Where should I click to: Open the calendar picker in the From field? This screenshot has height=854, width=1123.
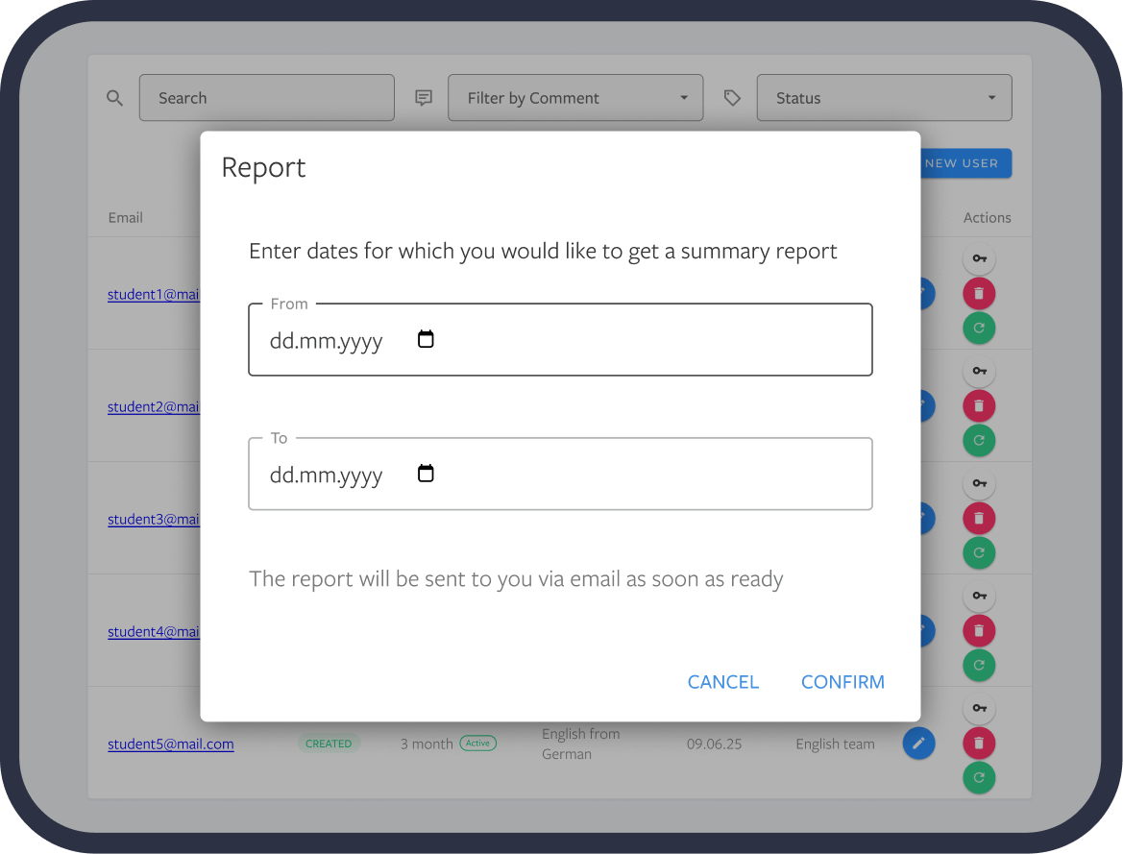pos(426,338)
